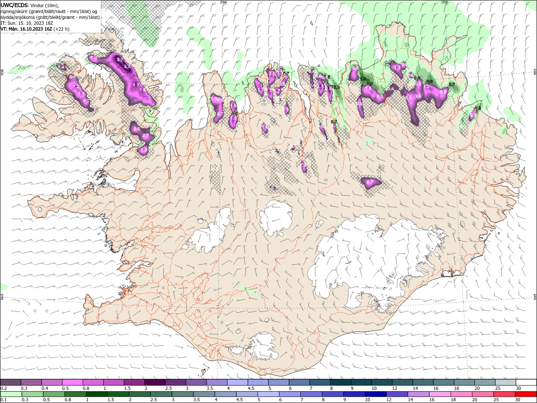Image resolution: width=537 pixels, height=403 pixels.
Task: Click the 'VT: Mán. 16.10.2023 16Z' valid time
Action: click(x=26, y=29)
